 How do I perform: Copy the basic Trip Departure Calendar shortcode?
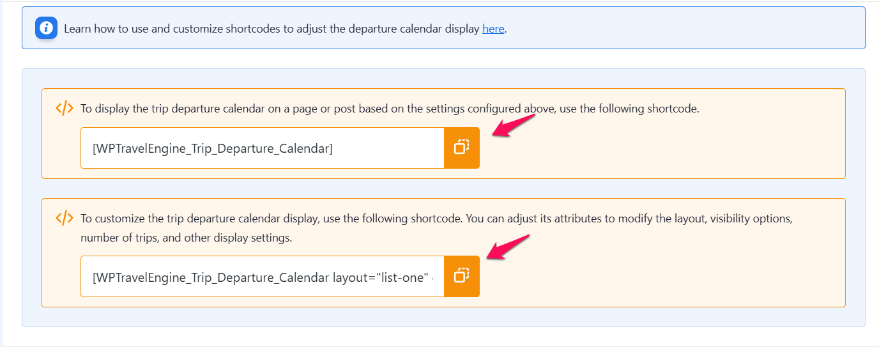(x=461, y=148)
